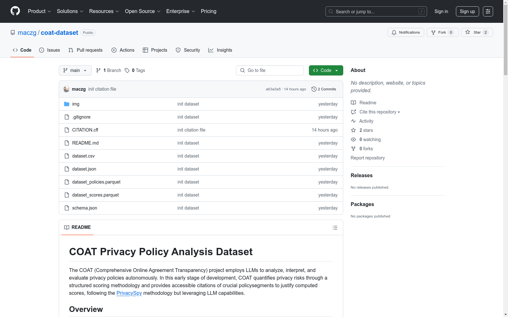The image size is (508, 317).
Task: Click the star icon beside 2 stars
Action: (353, 130)
